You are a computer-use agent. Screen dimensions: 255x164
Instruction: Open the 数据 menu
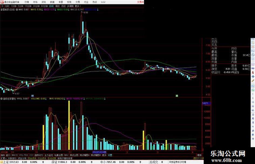[52, 2]
